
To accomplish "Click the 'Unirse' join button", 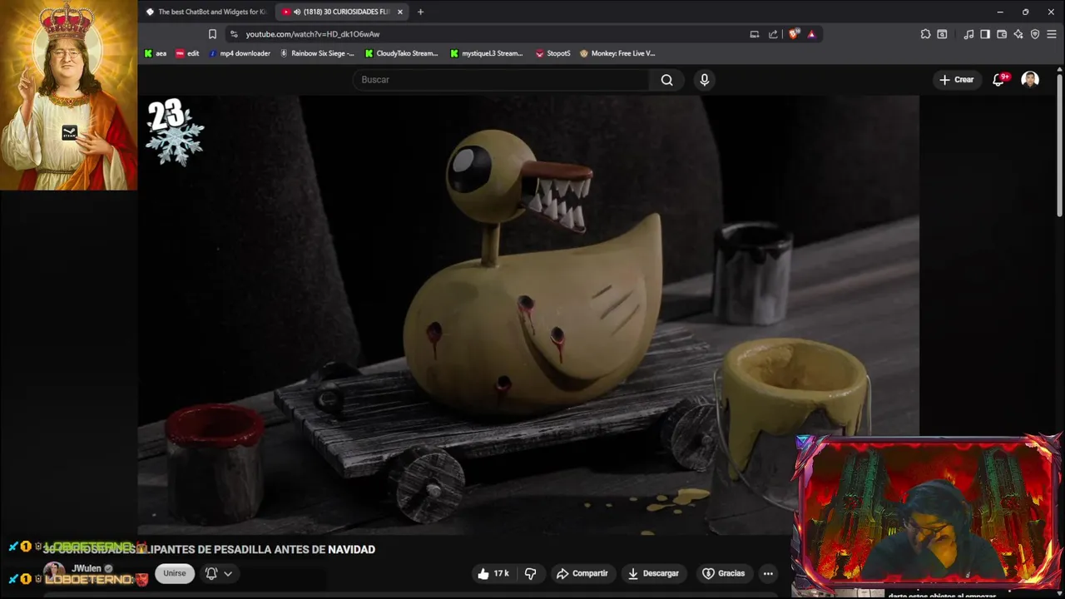I will coord(175,573).
